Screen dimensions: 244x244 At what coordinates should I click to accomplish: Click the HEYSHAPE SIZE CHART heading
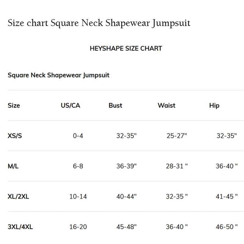(x=126, y=48)
